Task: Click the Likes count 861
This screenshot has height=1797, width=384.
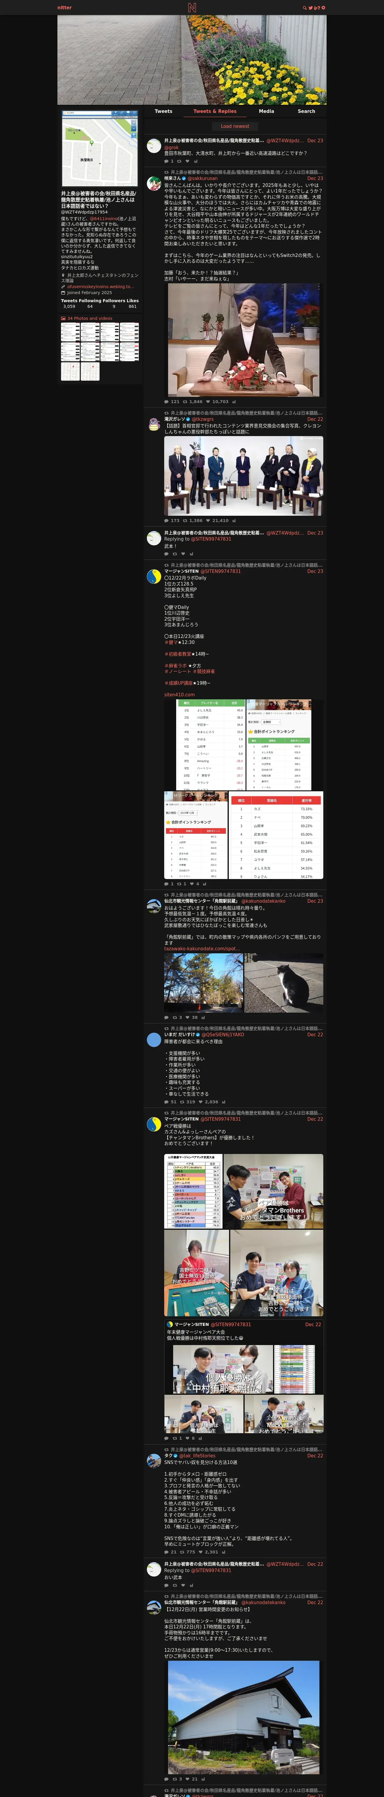Action: 132,306
